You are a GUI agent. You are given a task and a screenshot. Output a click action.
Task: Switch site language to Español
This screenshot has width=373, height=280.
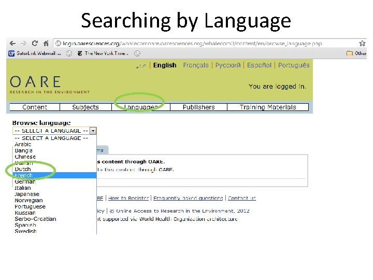259,65
